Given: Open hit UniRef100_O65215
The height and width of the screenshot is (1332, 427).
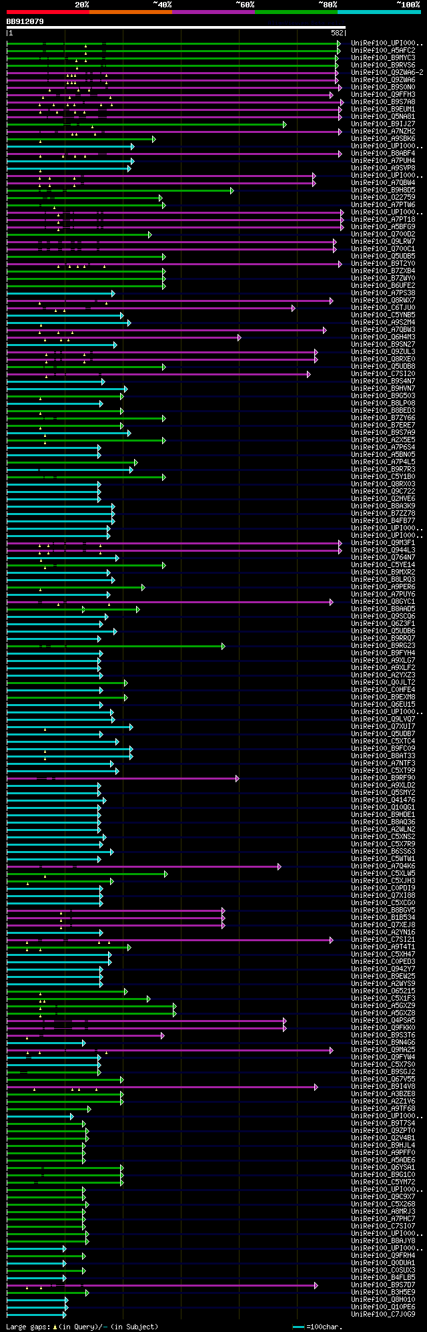Looking at the screenshot, I should (x=383, y=991).
